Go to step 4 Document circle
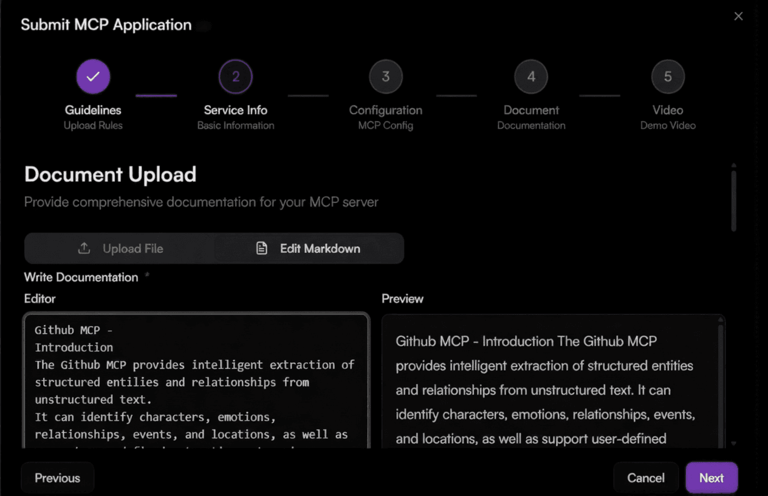 click(531, 77)
